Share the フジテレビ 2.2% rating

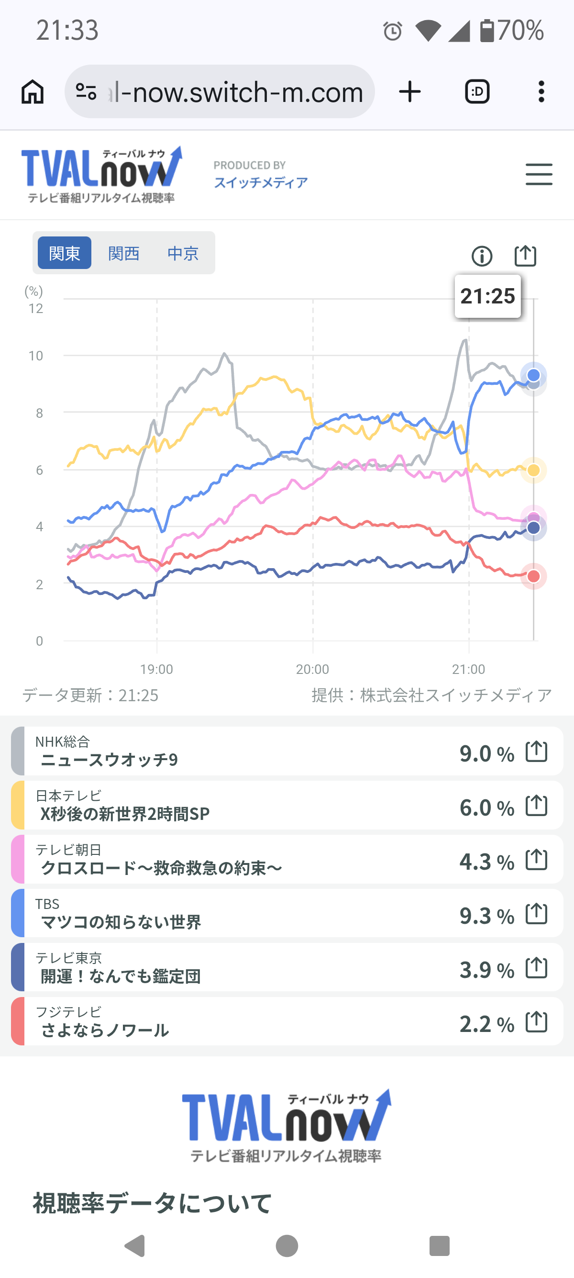[536, 1021]
